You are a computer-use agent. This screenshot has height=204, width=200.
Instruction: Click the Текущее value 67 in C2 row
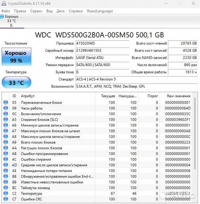pos(113,193)
